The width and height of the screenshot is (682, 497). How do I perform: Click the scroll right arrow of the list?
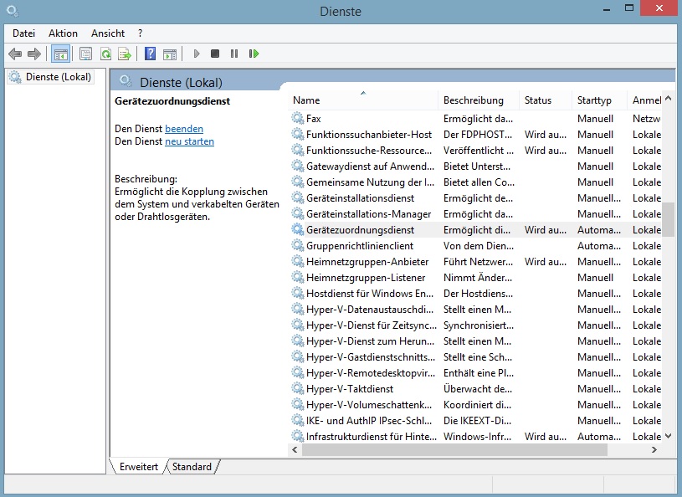(x=654, y=449)
